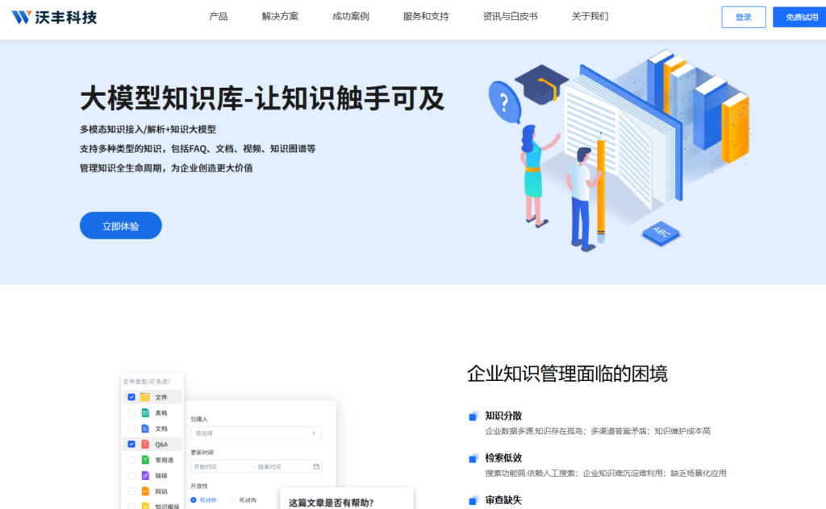
Task: Click the orange 网站 website icon
Action: pyautogui.click(x=145, y=491)
